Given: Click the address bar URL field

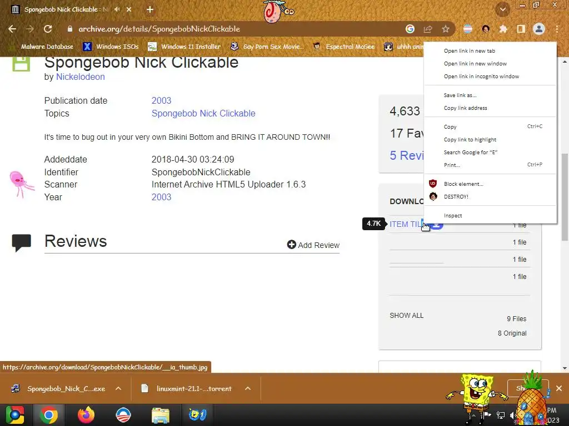Looking at the screenshot, I should pos(232,29).
